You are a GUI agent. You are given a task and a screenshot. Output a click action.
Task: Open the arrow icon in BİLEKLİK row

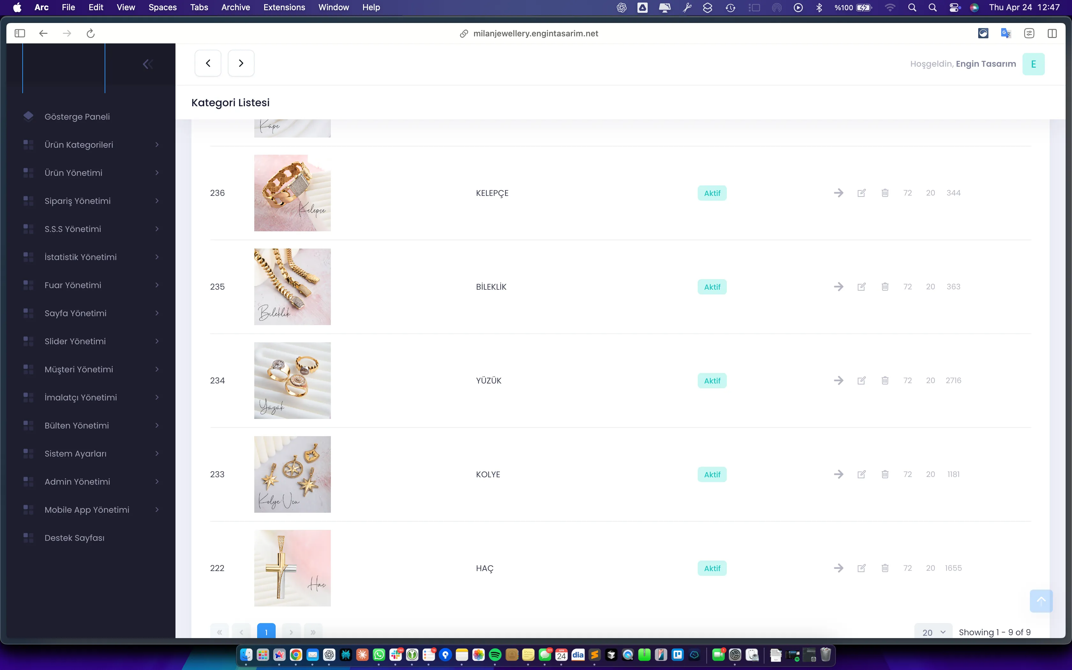838,287
